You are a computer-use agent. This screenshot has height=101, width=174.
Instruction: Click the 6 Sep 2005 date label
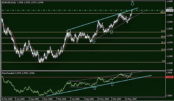pos(34,99)
